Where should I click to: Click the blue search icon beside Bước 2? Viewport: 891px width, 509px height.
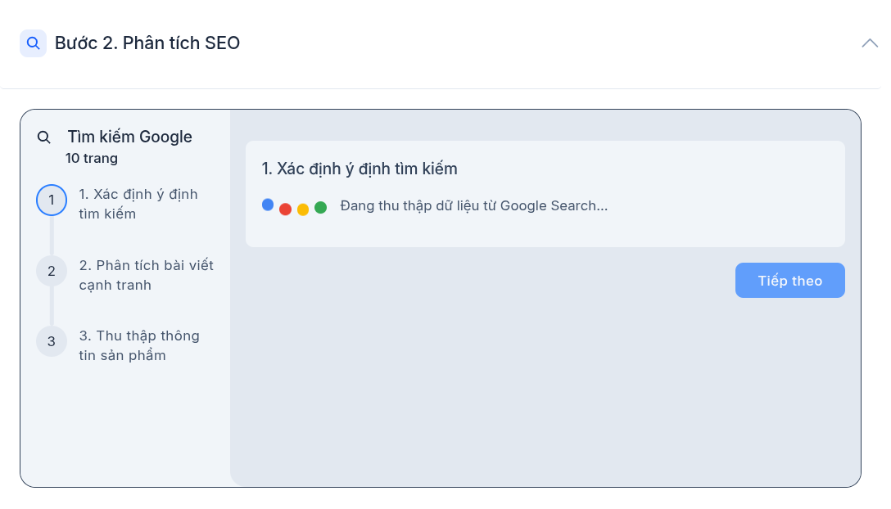pos(33,43)
